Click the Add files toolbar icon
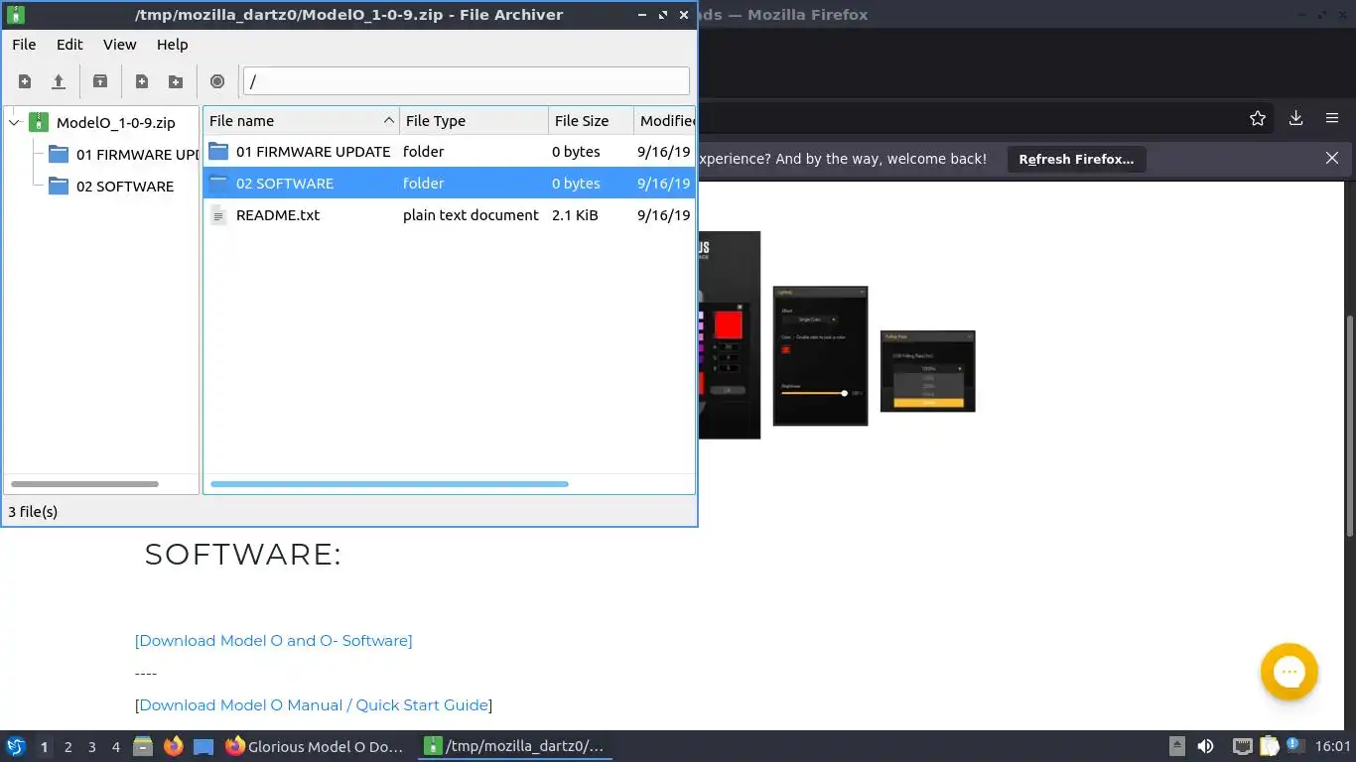 point(142,81)
